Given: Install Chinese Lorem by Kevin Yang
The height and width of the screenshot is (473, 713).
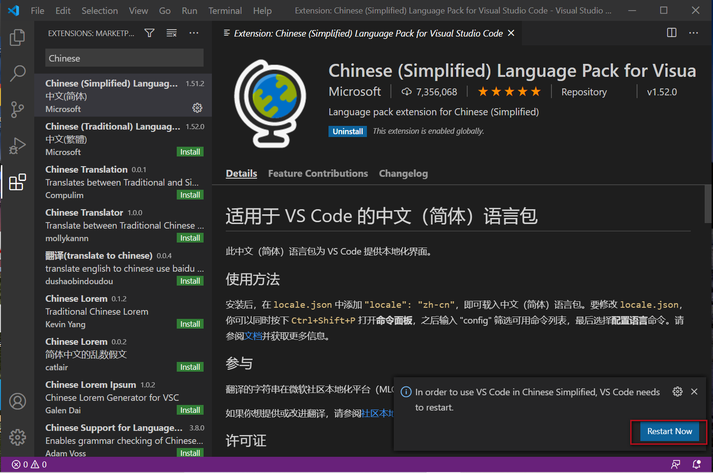Looking at the screenshot, I should (x=190, y=324).
